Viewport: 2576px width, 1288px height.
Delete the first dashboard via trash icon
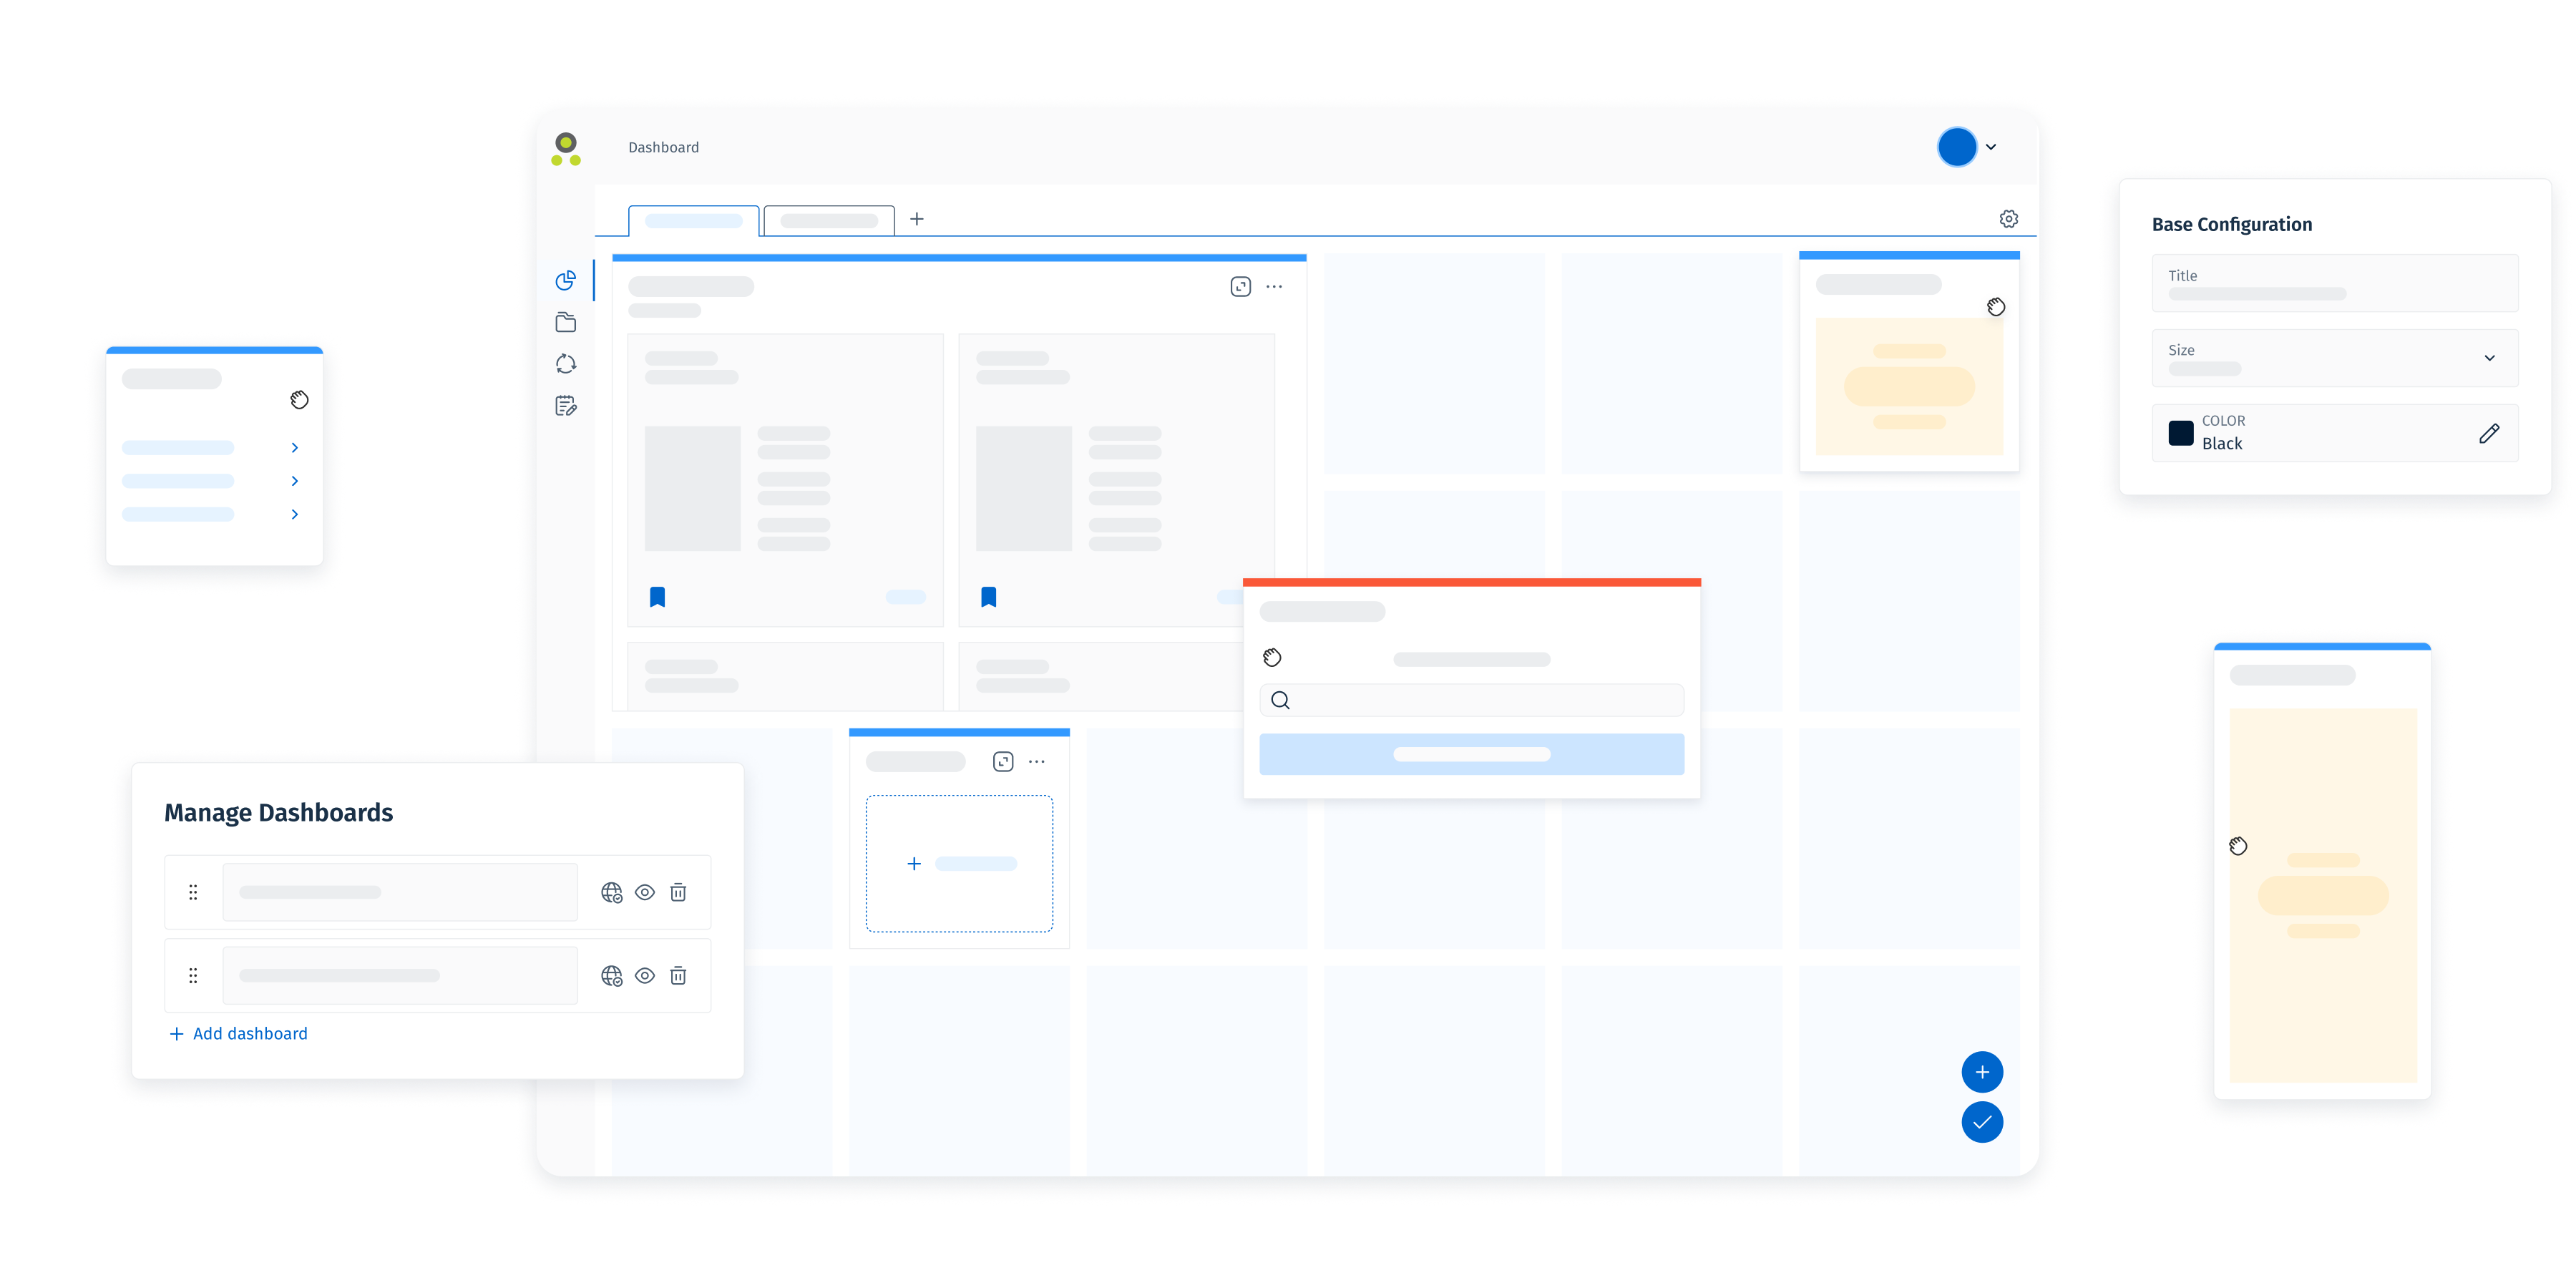(678, 892)
